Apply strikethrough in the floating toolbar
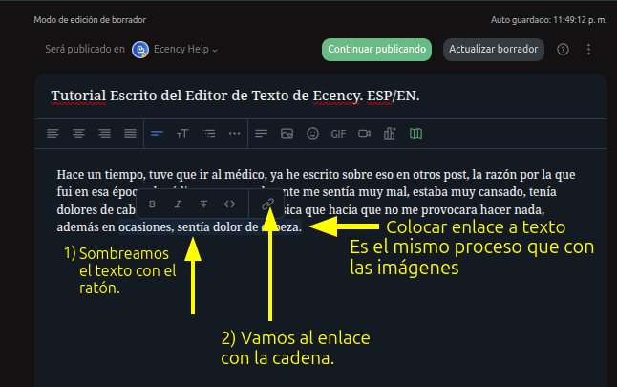 coord(203,204)
